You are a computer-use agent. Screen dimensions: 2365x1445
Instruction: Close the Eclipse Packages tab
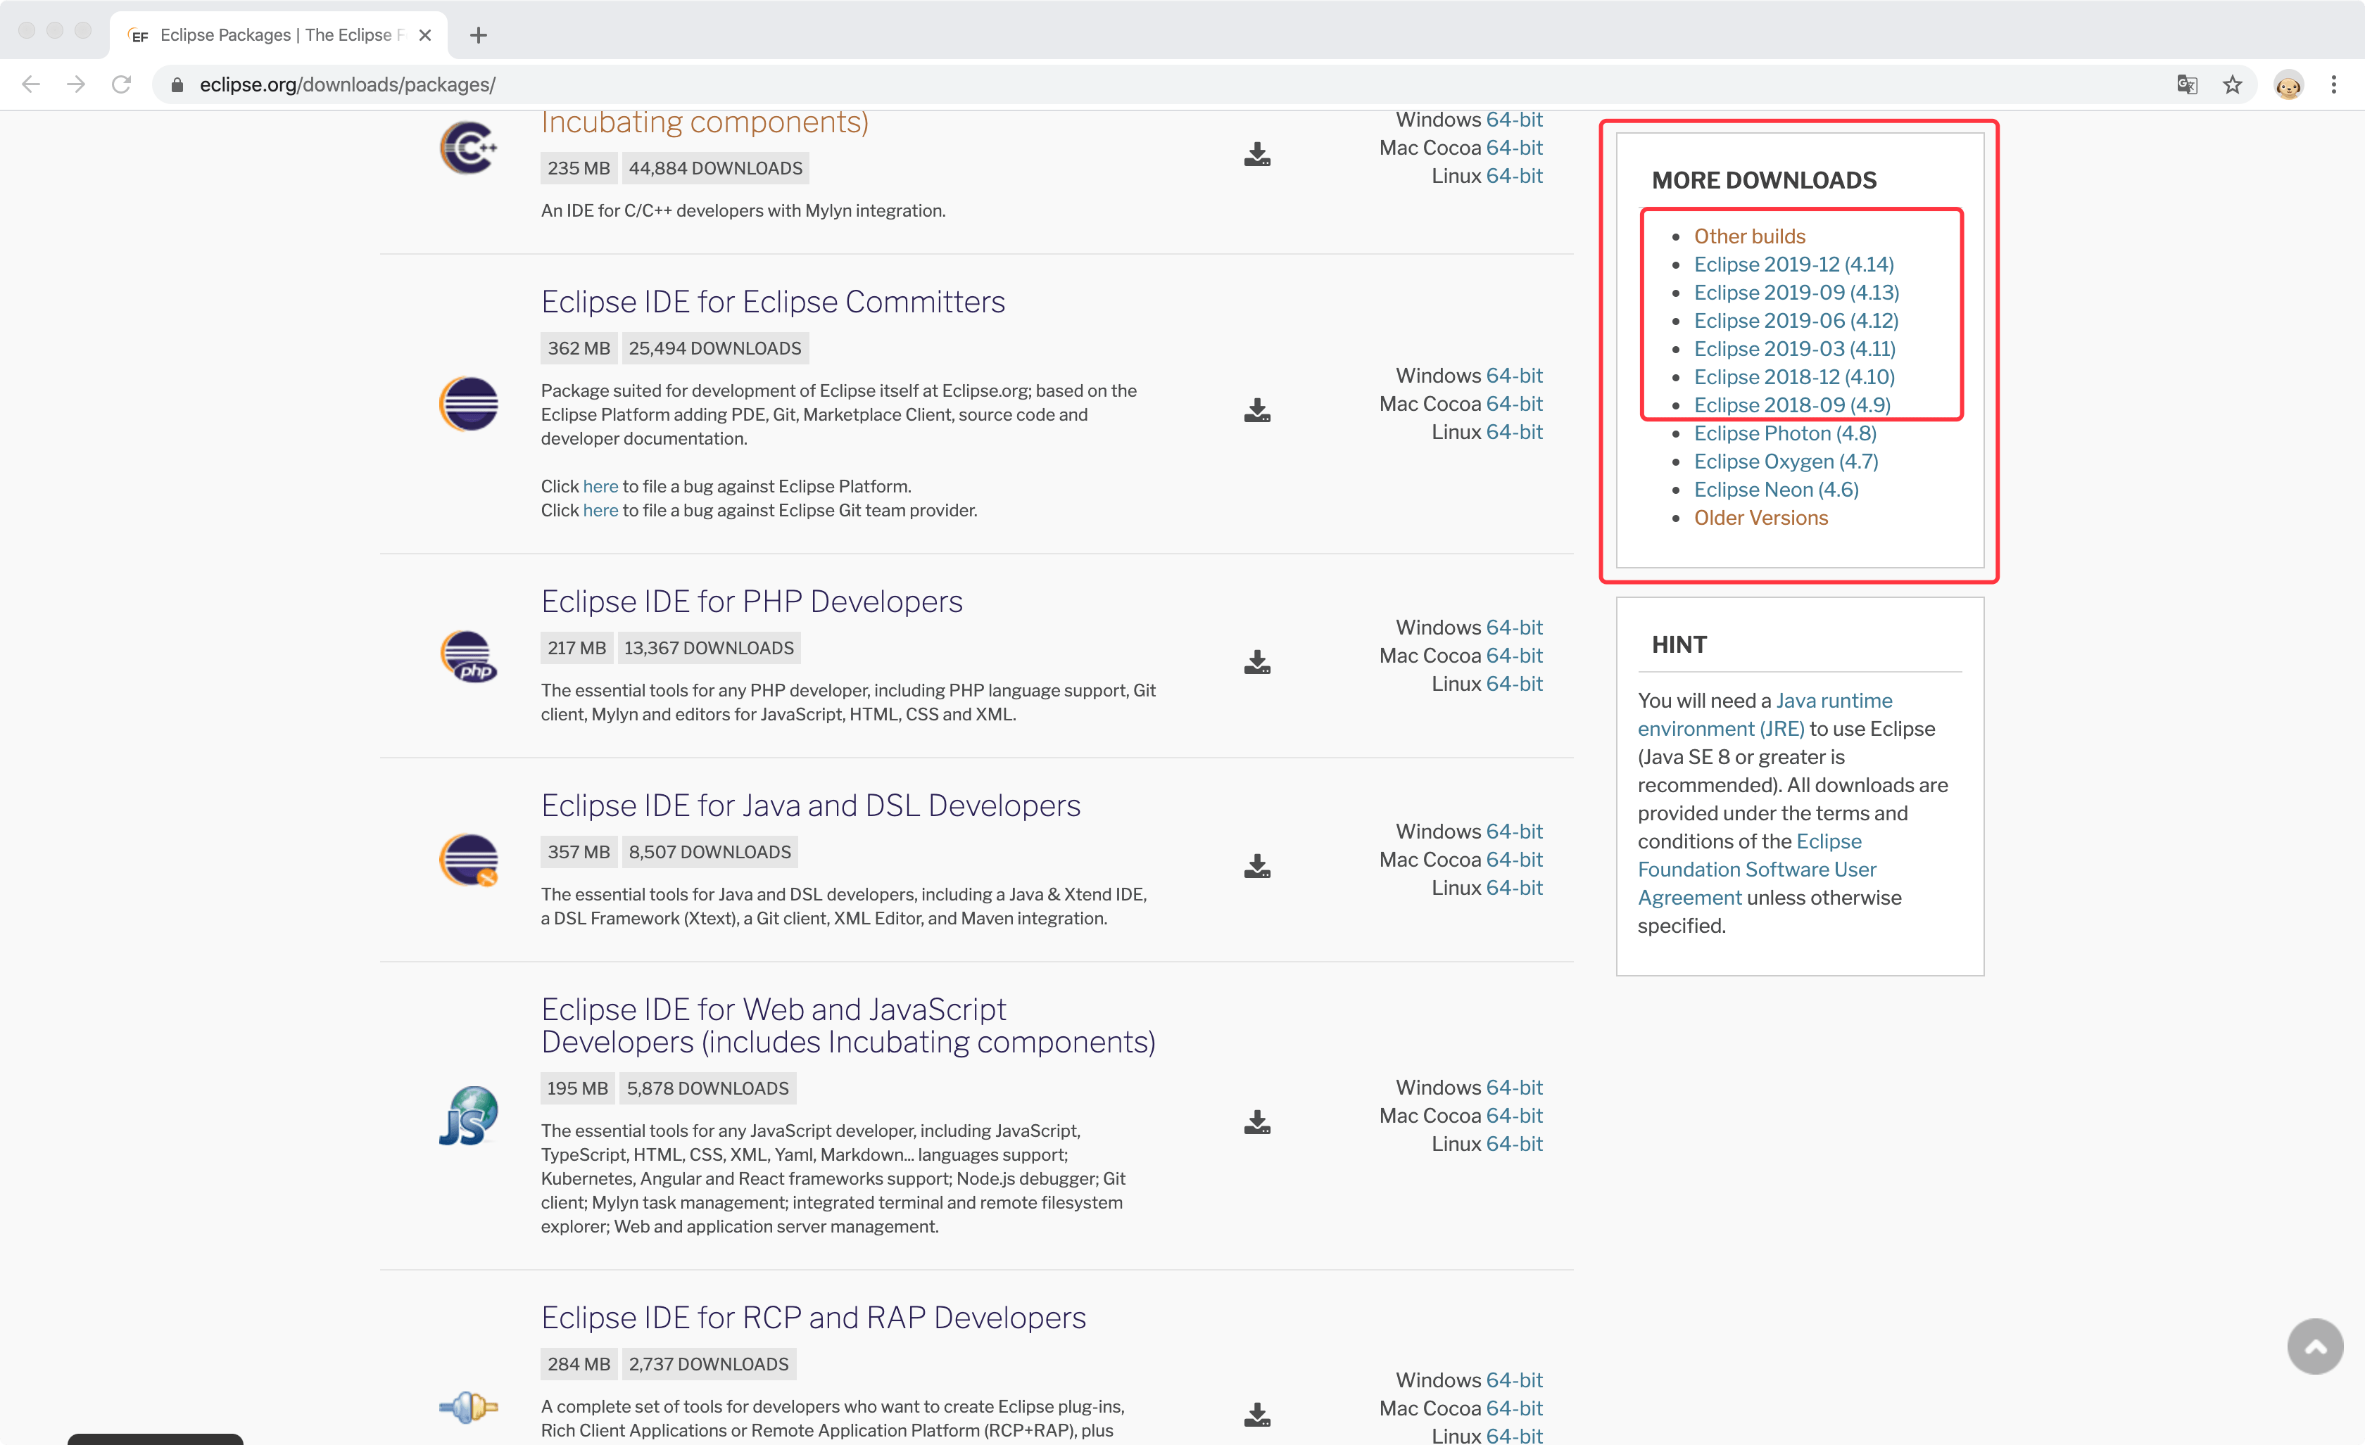425,35
